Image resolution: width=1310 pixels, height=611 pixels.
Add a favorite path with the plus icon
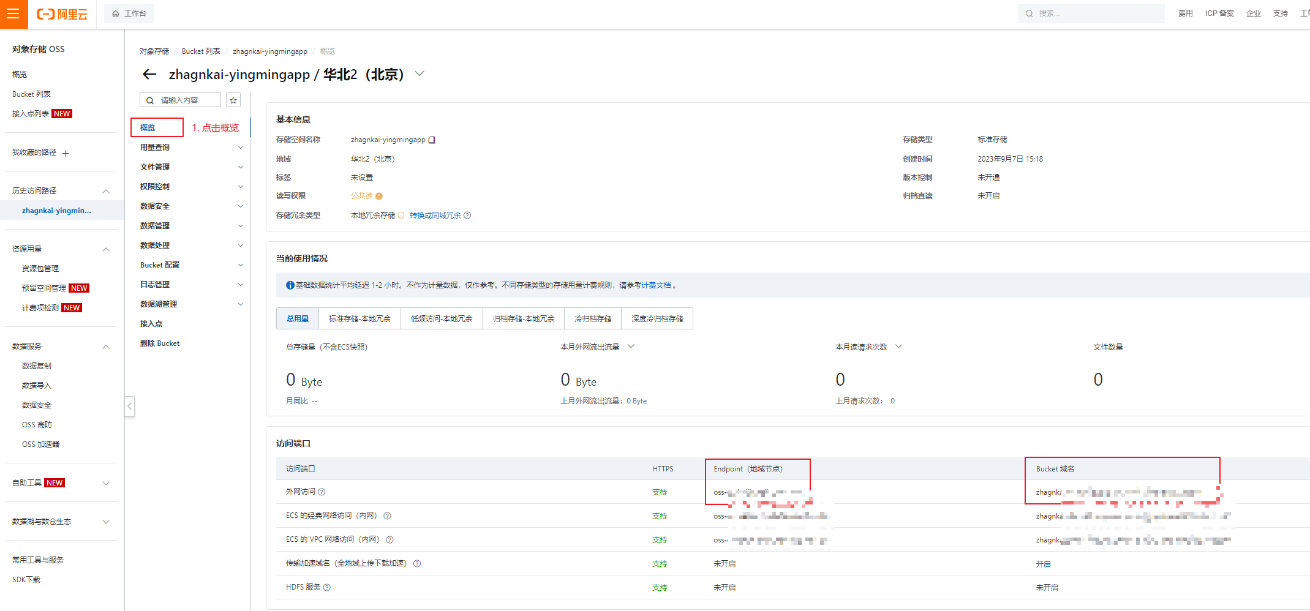(66, 153)
